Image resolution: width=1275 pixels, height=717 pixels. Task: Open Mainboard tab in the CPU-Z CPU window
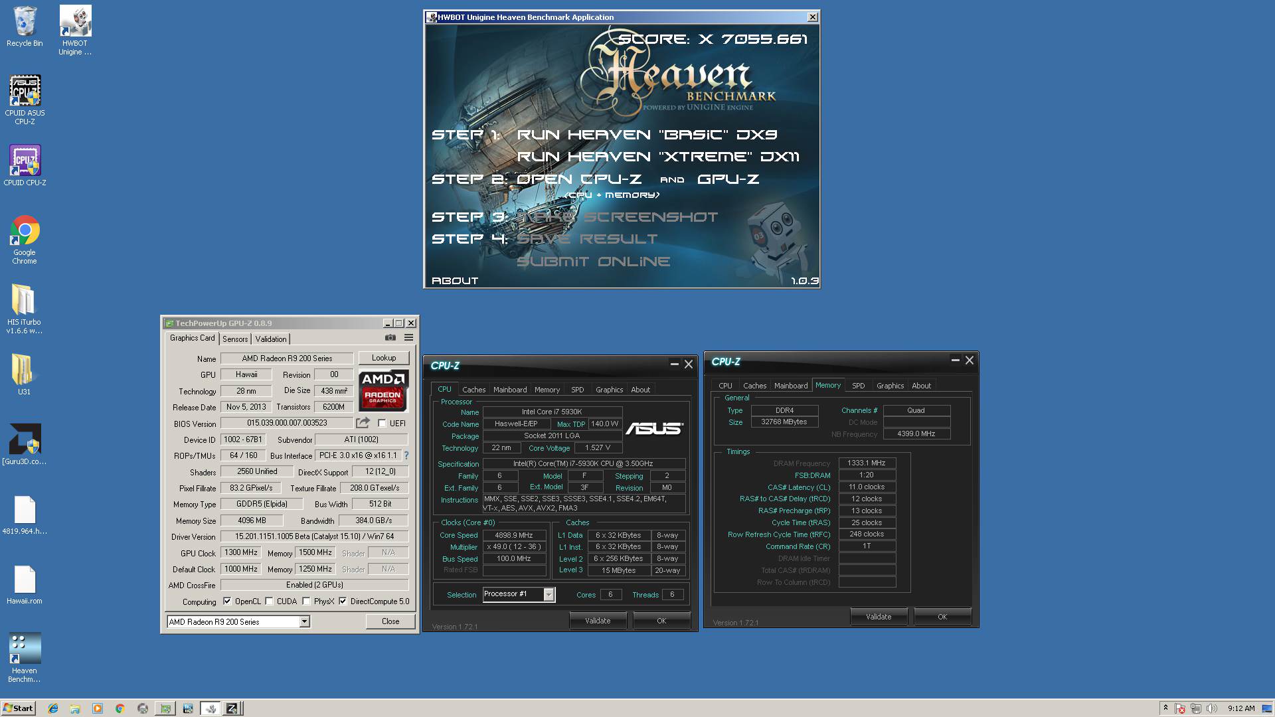pyautogui.click(x=510, y=390)
